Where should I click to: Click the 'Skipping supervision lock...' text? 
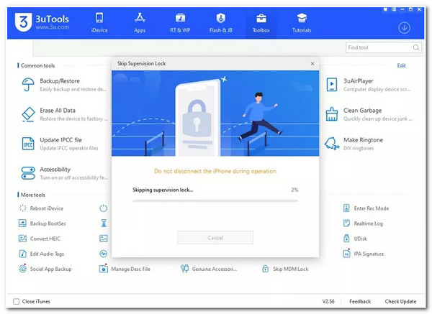(163, 190)
